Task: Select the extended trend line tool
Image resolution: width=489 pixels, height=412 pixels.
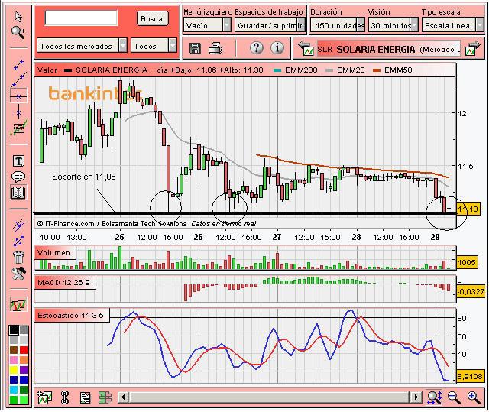Action: [x=18, y=79]
